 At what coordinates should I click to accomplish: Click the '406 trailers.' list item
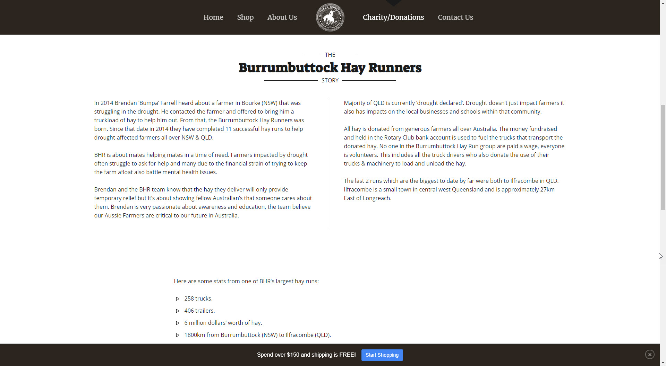(x=199, y=311)
